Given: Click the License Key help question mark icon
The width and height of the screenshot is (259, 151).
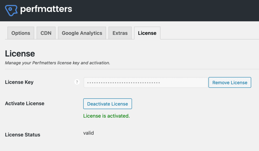Looking at the screenshot, I should (x=77, y=82).
